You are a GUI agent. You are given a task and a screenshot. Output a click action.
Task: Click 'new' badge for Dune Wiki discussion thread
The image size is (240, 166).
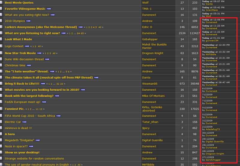click(47, 59)
